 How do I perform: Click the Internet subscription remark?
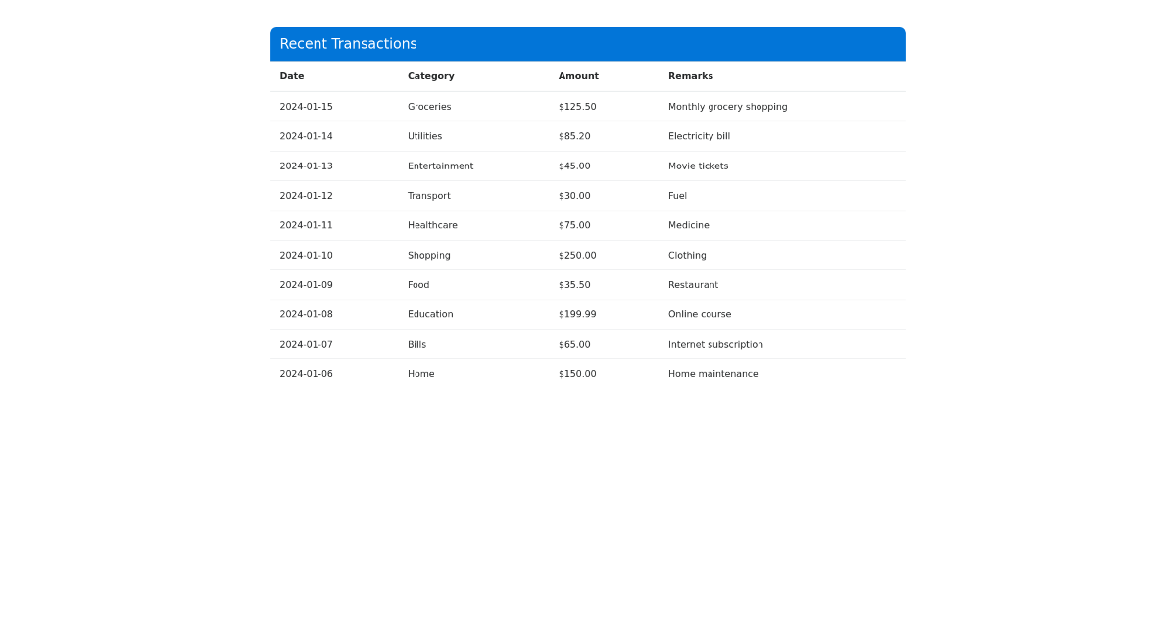(715, 344)
